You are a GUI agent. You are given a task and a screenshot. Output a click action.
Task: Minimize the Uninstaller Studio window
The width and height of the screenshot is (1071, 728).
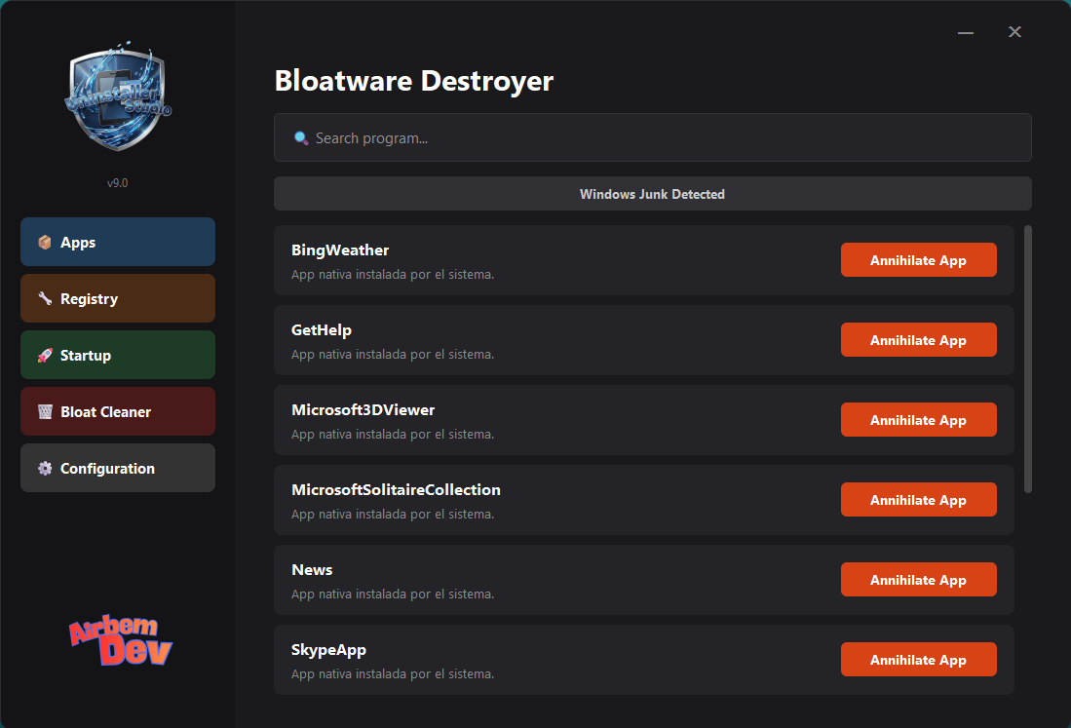point(965,32)
